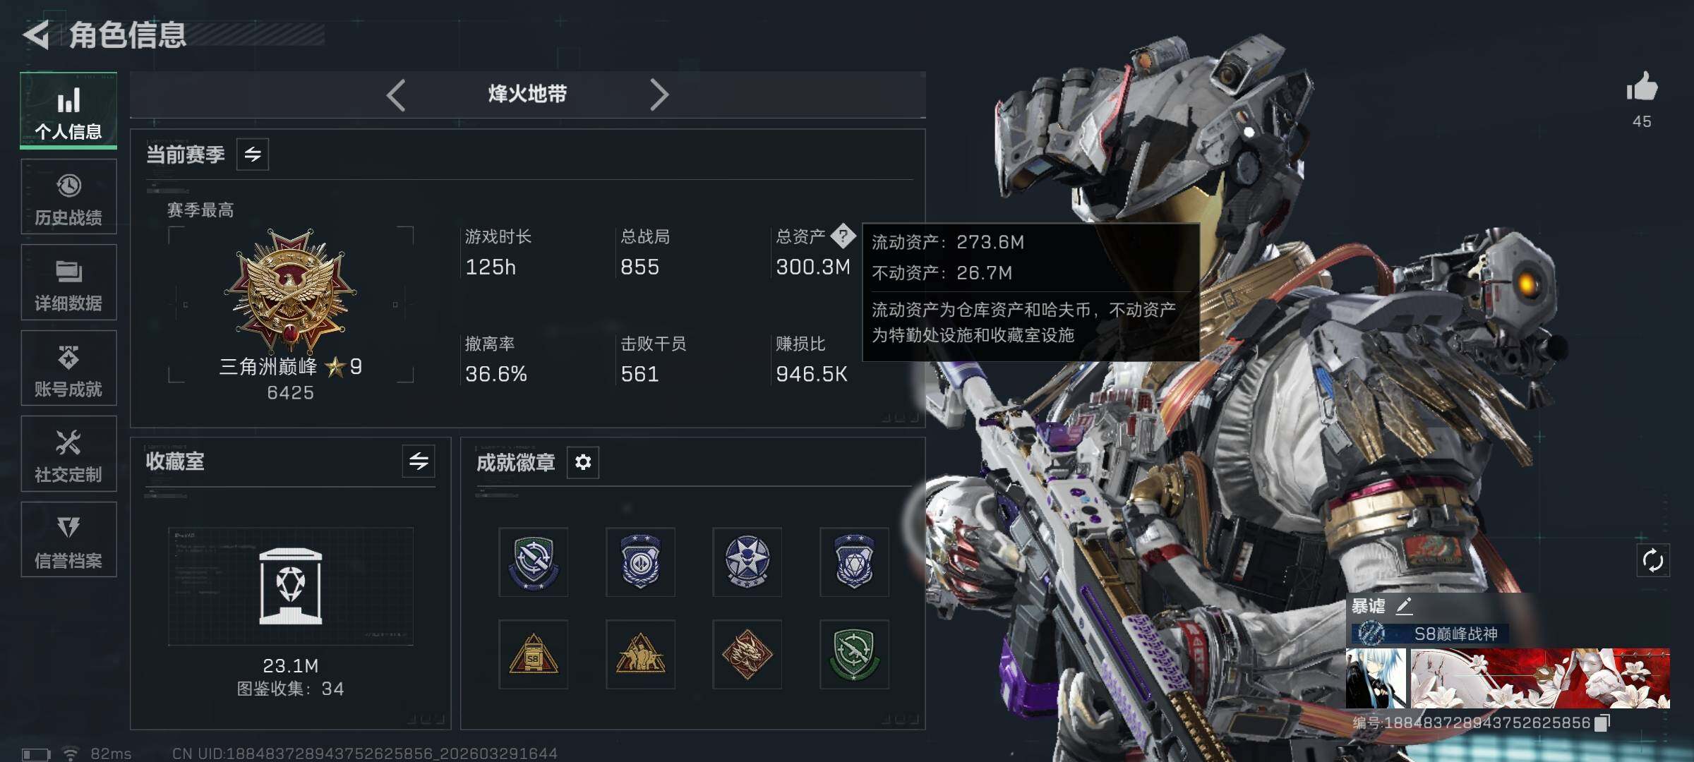The height and width of the screenshot is (762, 1694).
Task: Toggle the 当前赛季 season swap button
Action: coord(253,155)
